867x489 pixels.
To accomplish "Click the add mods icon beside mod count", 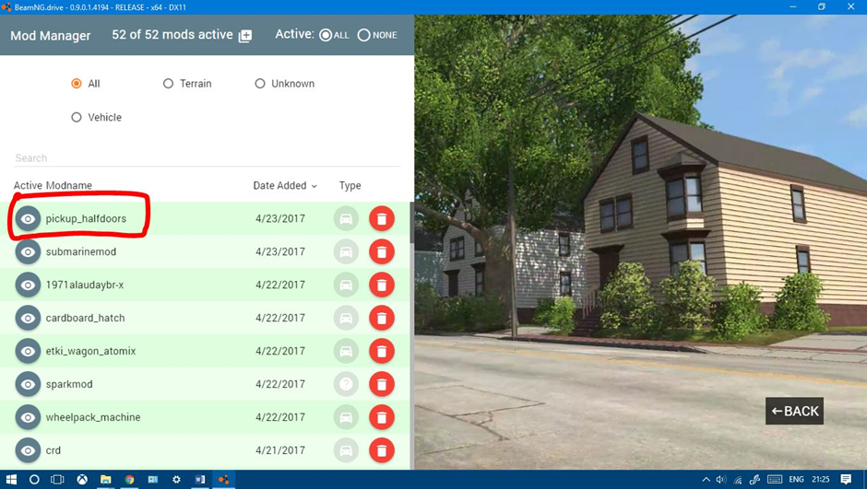I will pos(245,36).
